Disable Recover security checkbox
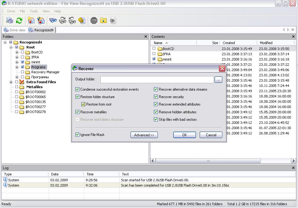The height and width of the screenshot is (208, 298). (156, 97)
